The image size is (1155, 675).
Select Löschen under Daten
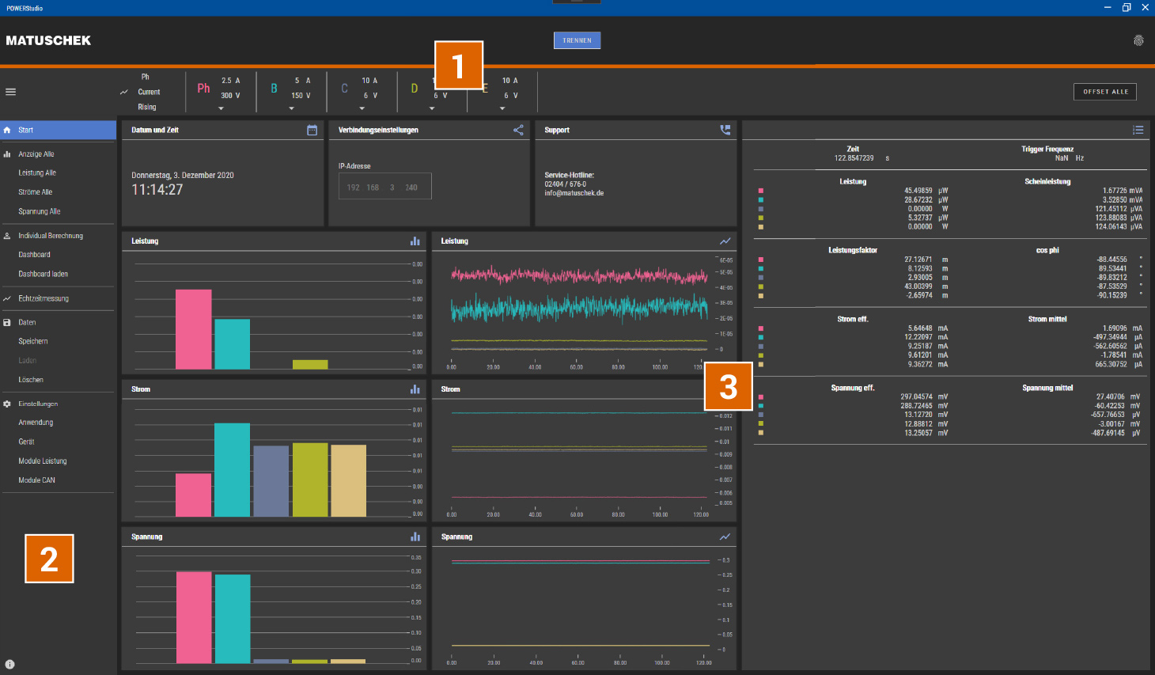(31, 380)
